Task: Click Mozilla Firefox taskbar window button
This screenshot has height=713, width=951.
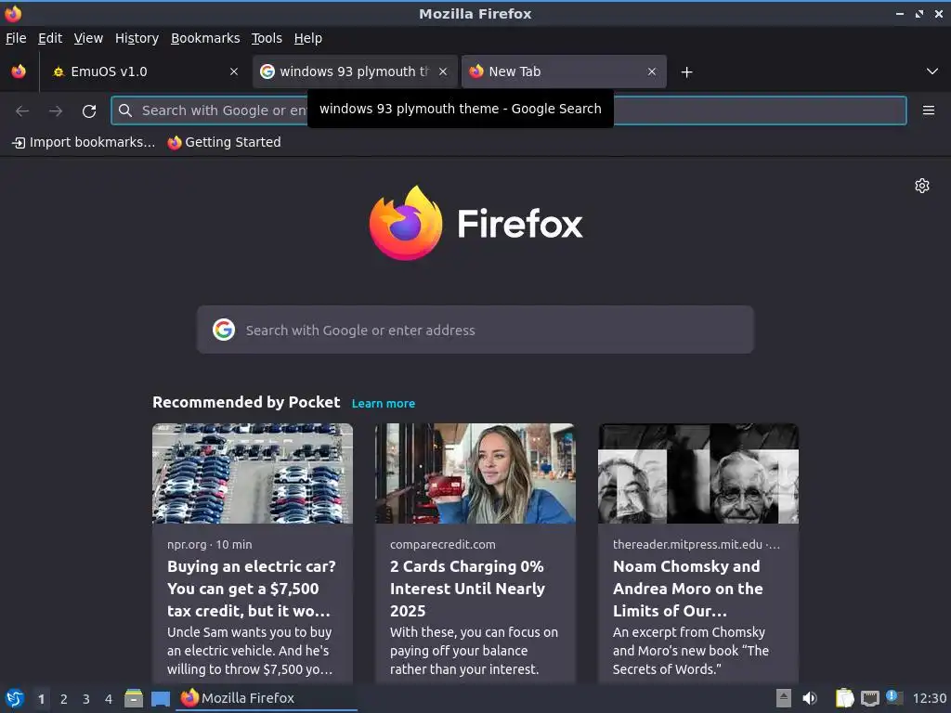Action: click(x=267, y=698)
